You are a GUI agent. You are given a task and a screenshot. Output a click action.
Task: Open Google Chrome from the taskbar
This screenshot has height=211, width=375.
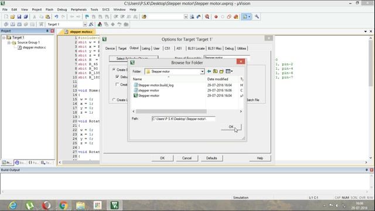(x=63, y=205)
